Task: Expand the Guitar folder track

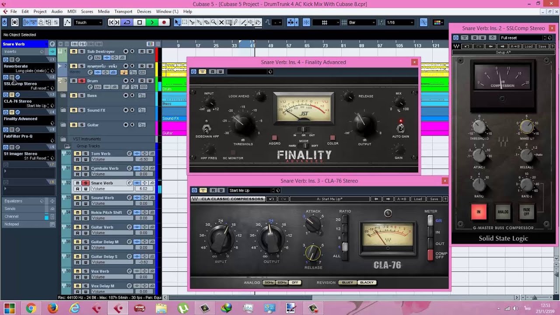Action: 63,125
